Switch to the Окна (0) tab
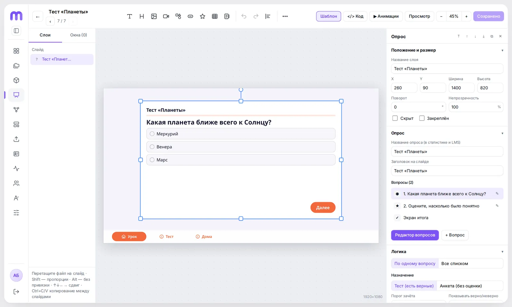Image resolution: width=512 pixels, height=307 pixels. coord(78,35)
